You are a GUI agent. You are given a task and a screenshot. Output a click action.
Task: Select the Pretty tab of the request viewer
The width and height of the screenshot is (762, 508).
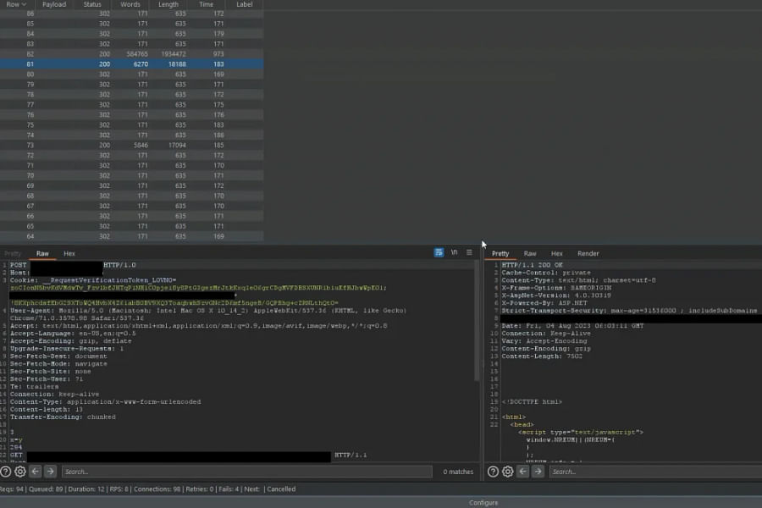coord(12,253)
